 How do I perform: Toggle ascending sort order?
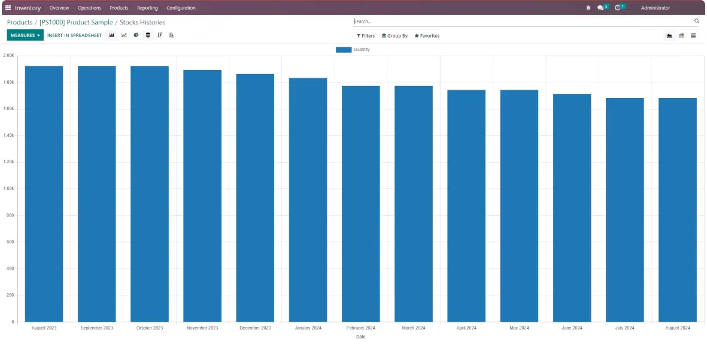(x=172, y=35)
